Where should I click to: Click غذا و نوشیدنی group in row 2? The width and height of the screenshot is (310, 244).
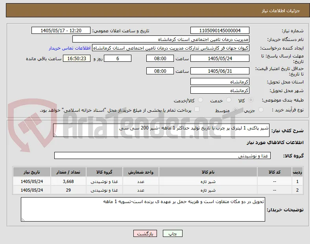104,190
